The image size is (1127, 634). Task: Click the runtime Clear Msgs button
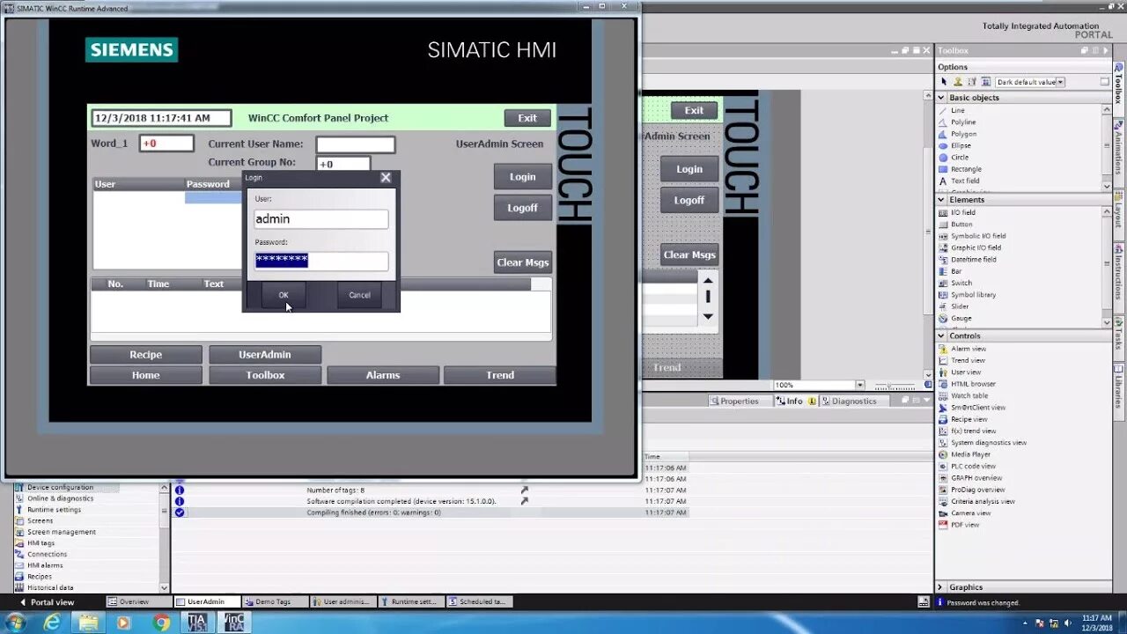tap(522, 262)
